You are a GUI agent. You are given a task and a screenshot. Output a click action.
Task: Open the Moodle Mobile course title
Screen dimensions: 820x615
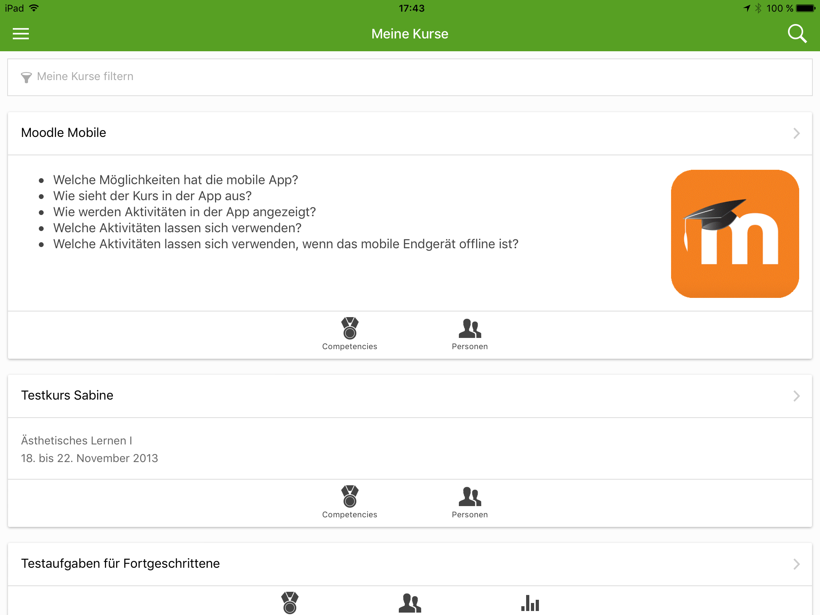[x=64, y=133]
